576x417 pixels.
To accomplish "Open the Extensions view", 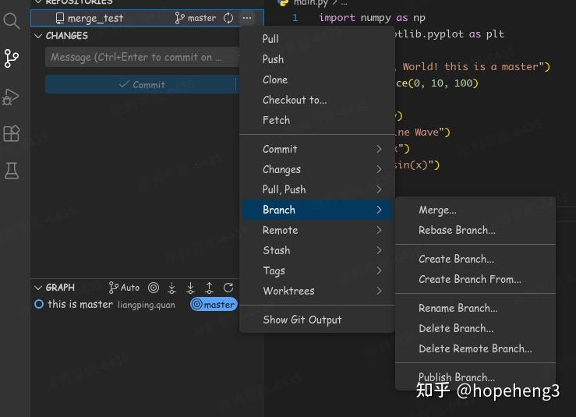I will click(11, 133).
